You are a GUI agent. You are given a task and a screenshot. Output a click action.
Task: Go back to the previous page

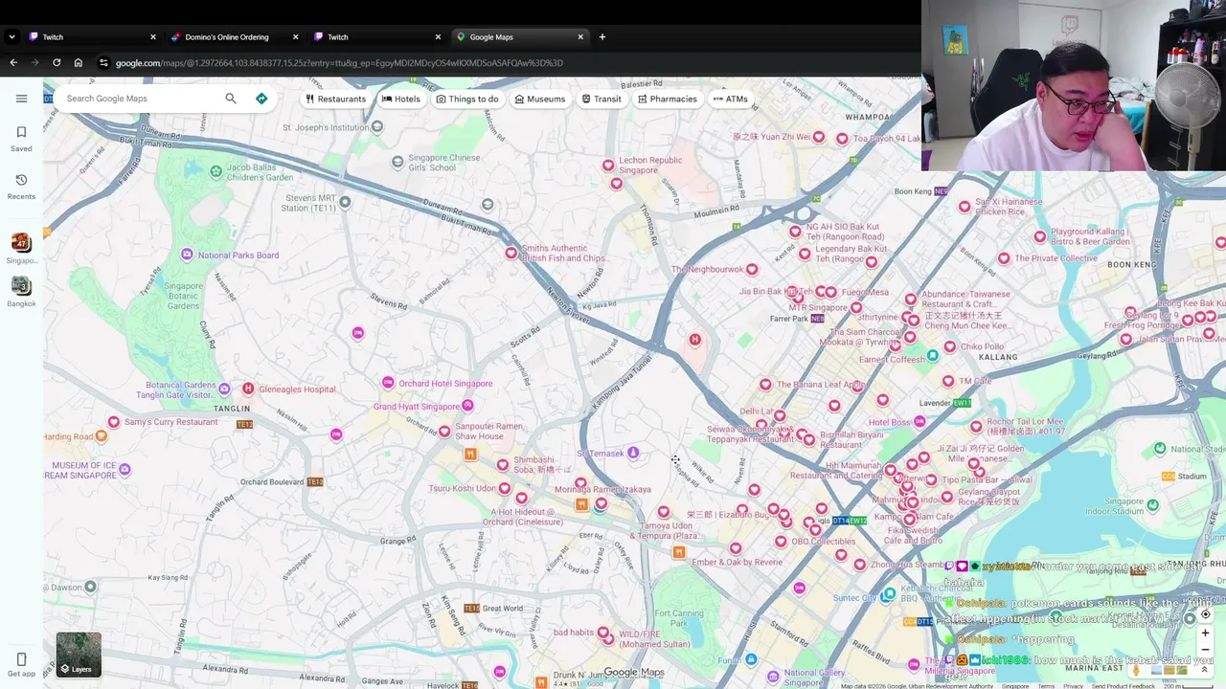coord(13,63)
